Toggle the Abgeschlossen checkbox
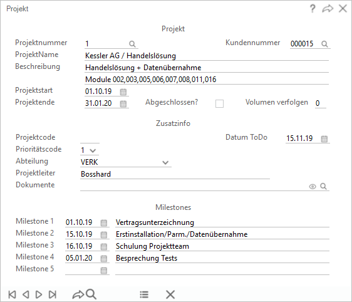The image size is (352, 302). 219,104
